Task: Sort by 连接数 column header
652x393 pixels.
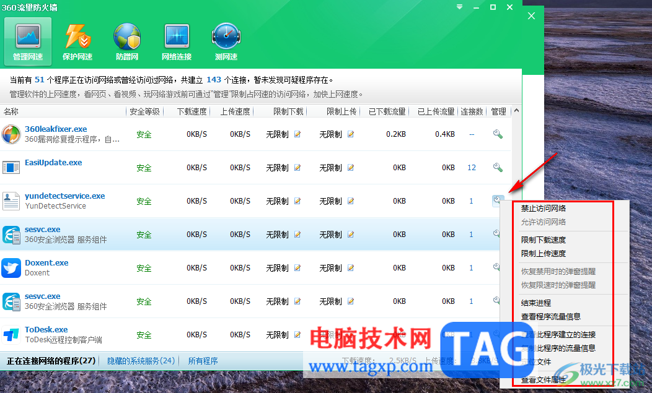Action: coord(472,111)
